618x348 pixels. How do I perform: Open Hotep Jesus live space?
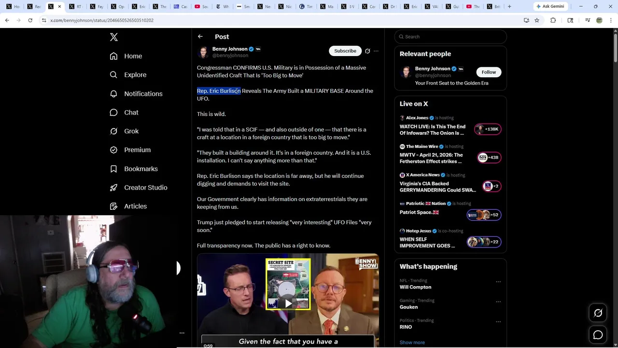[x=450, y=239]
